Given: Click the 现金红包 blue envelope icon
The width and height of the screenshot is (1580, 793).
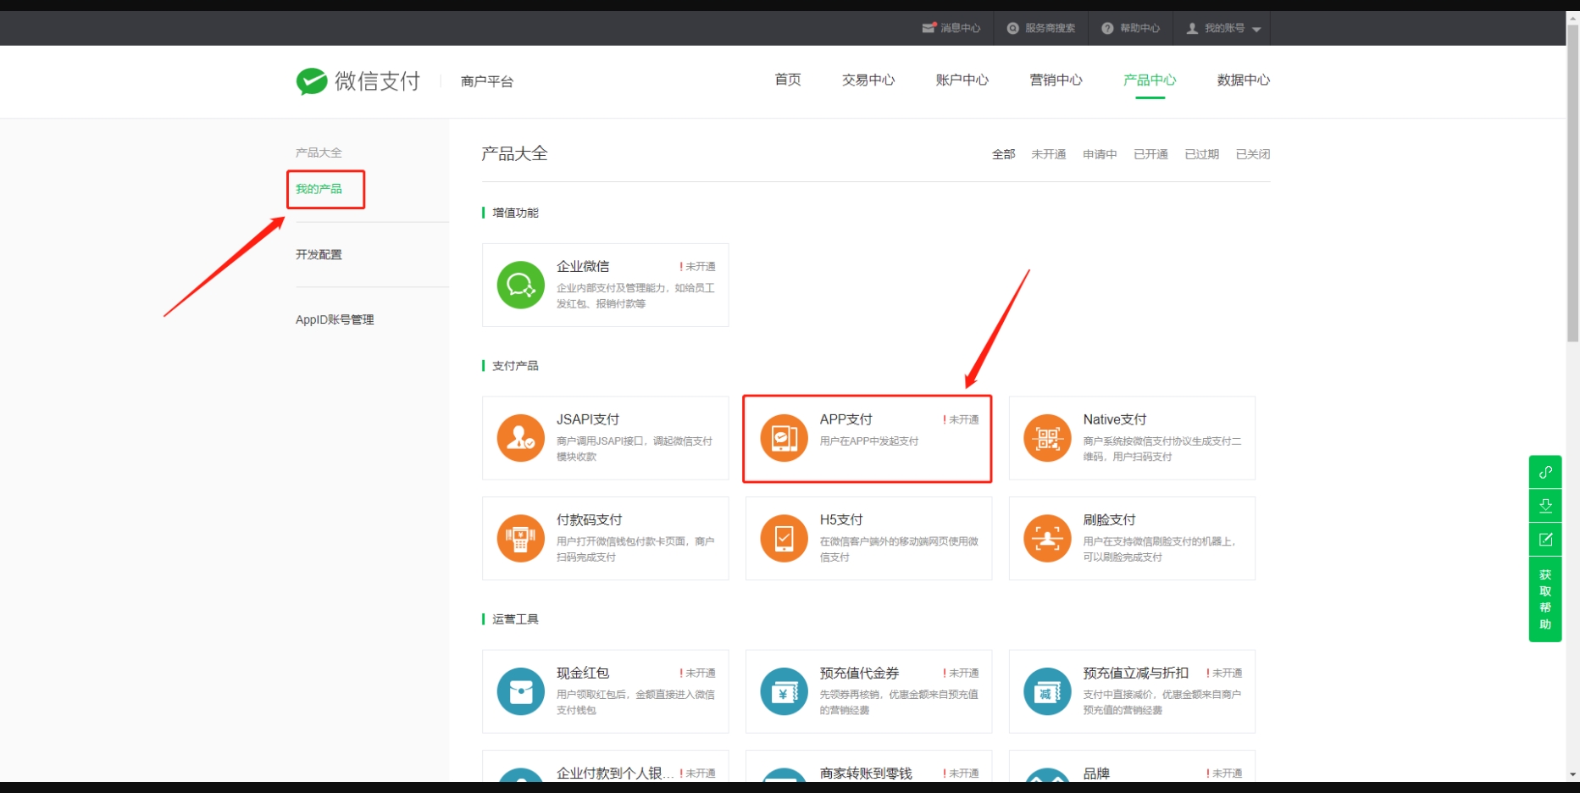Looking at the screenshot, I should [520, 691].
